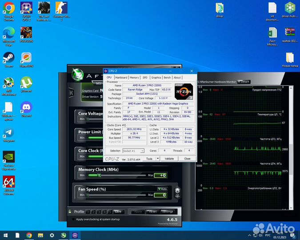Click the CPU-Z Tools button

point(149,159)
